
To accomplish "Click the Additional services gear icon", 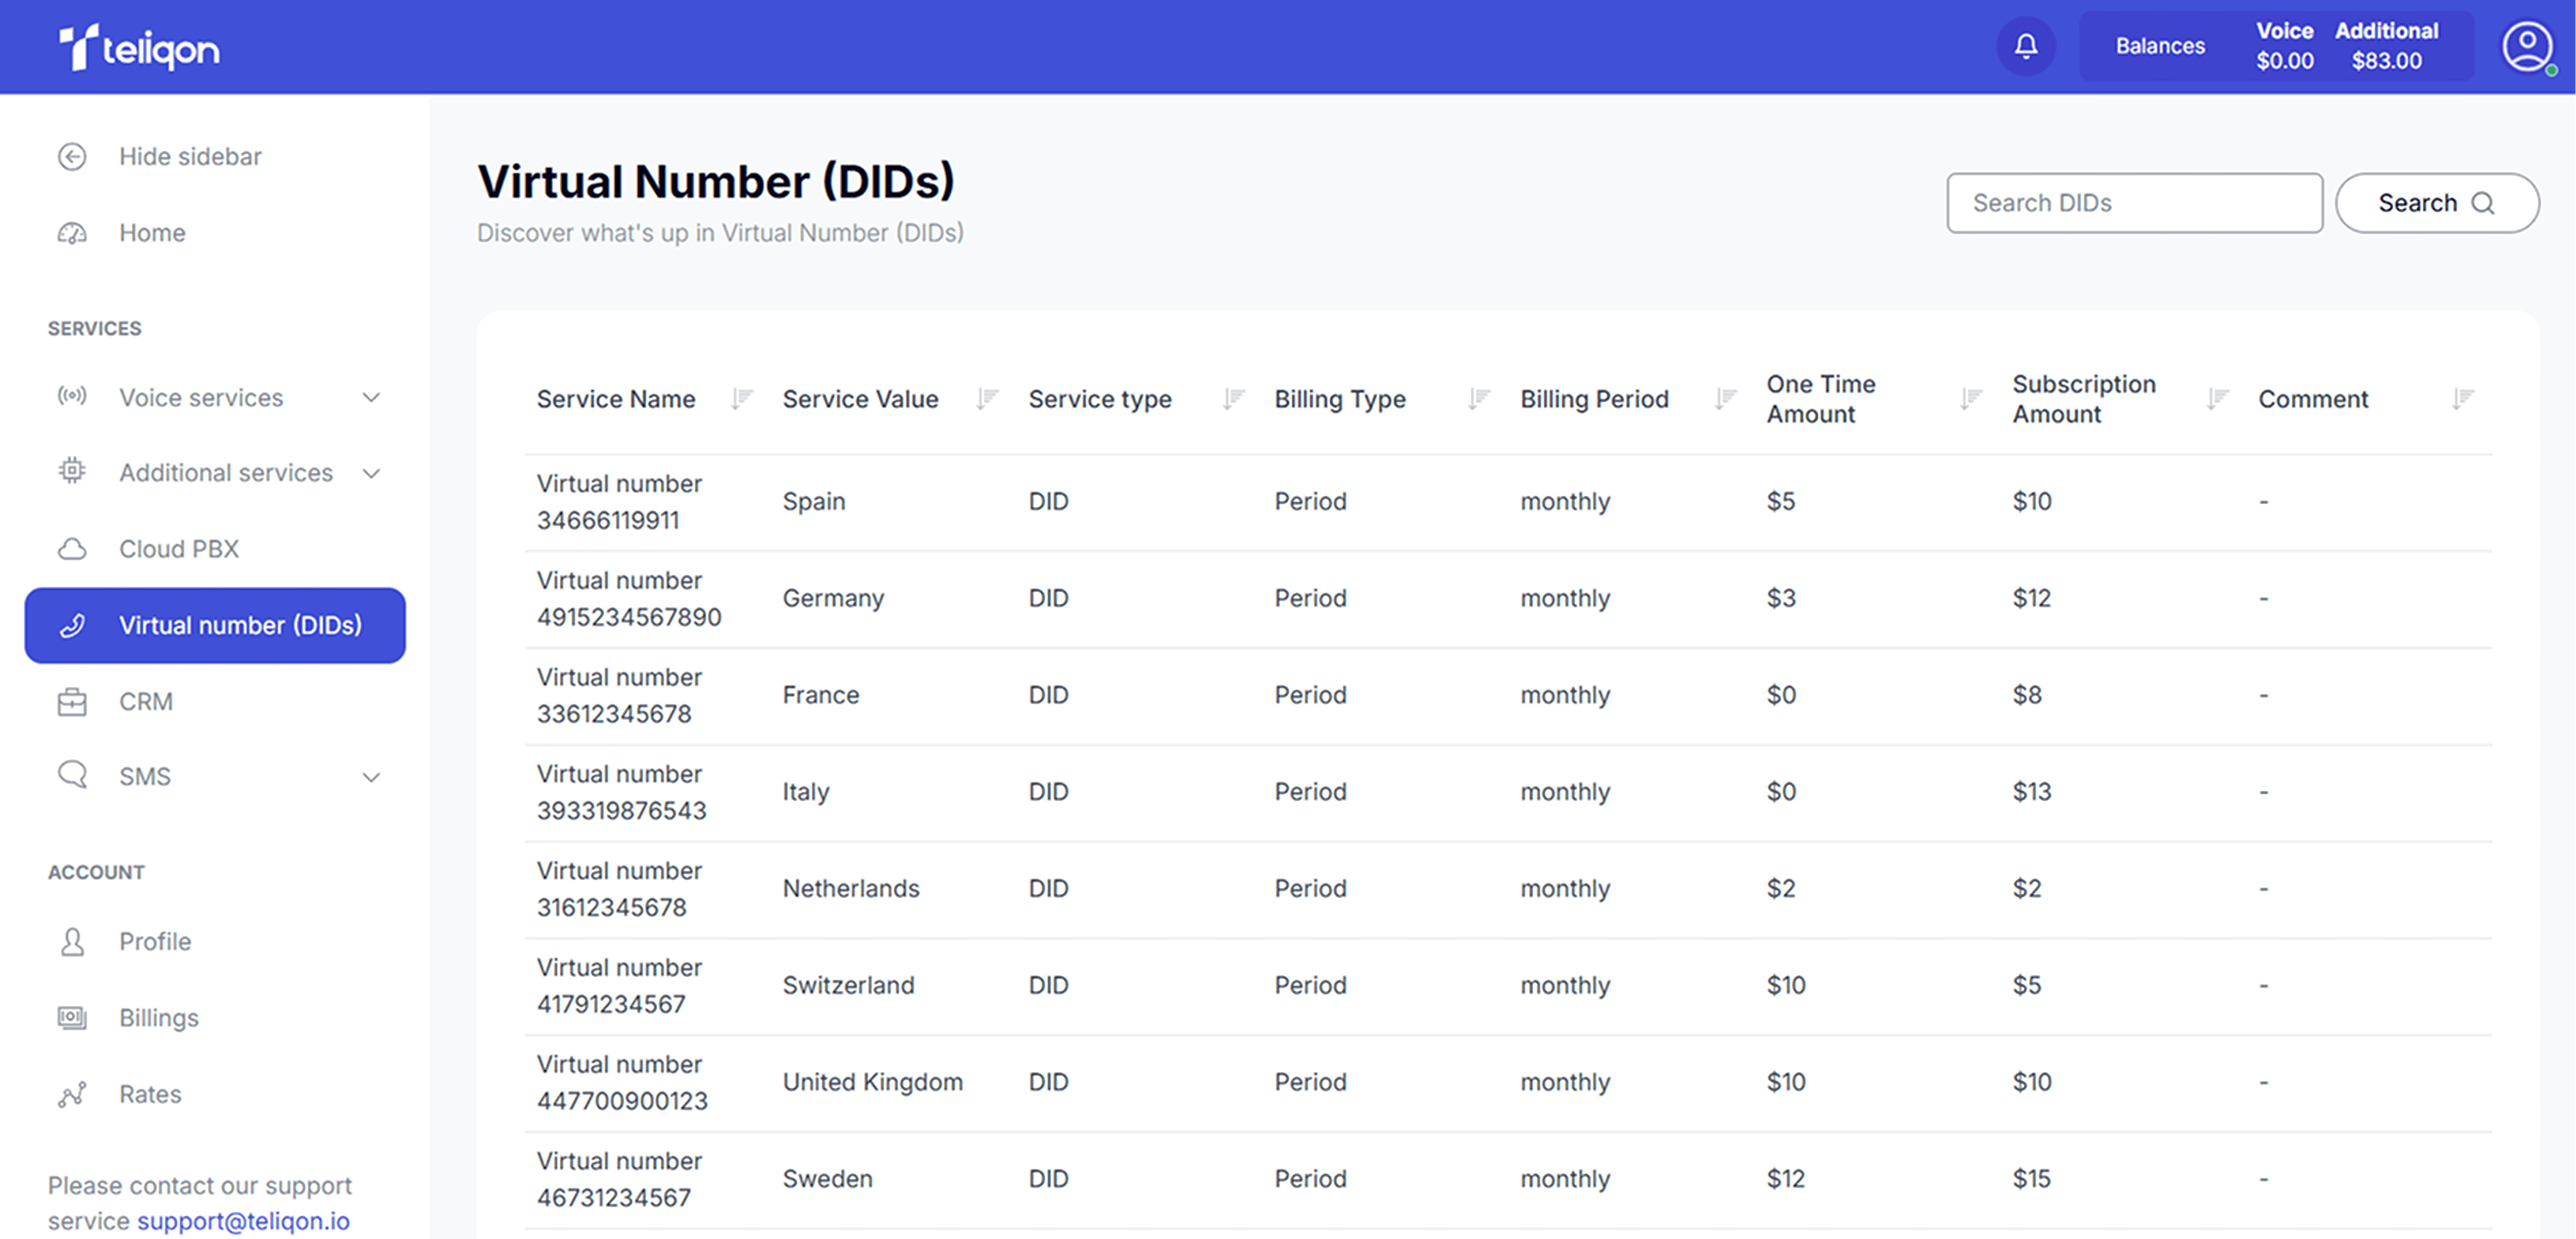I will pyautogui.click(x=72, y=472).
